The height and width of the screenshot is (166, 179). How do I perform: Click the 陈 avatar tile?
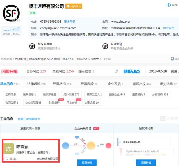pos(9,149)
